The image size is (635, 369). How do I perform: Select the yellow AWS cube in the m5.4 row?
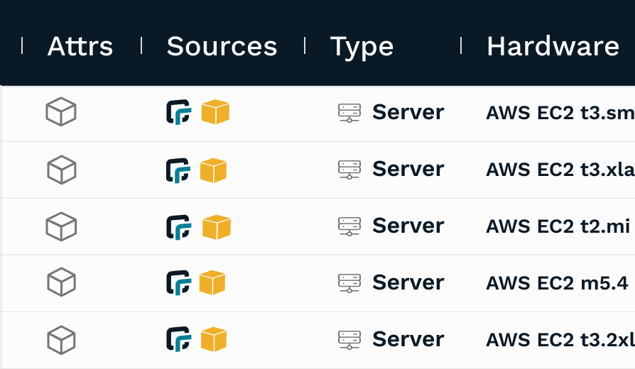click(212, 282)
